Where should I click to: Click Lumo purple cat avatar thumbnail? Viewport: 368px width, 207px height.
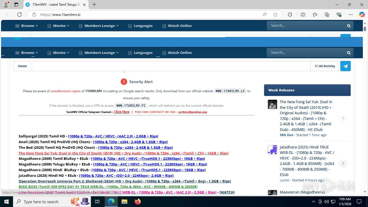[272, 150]
